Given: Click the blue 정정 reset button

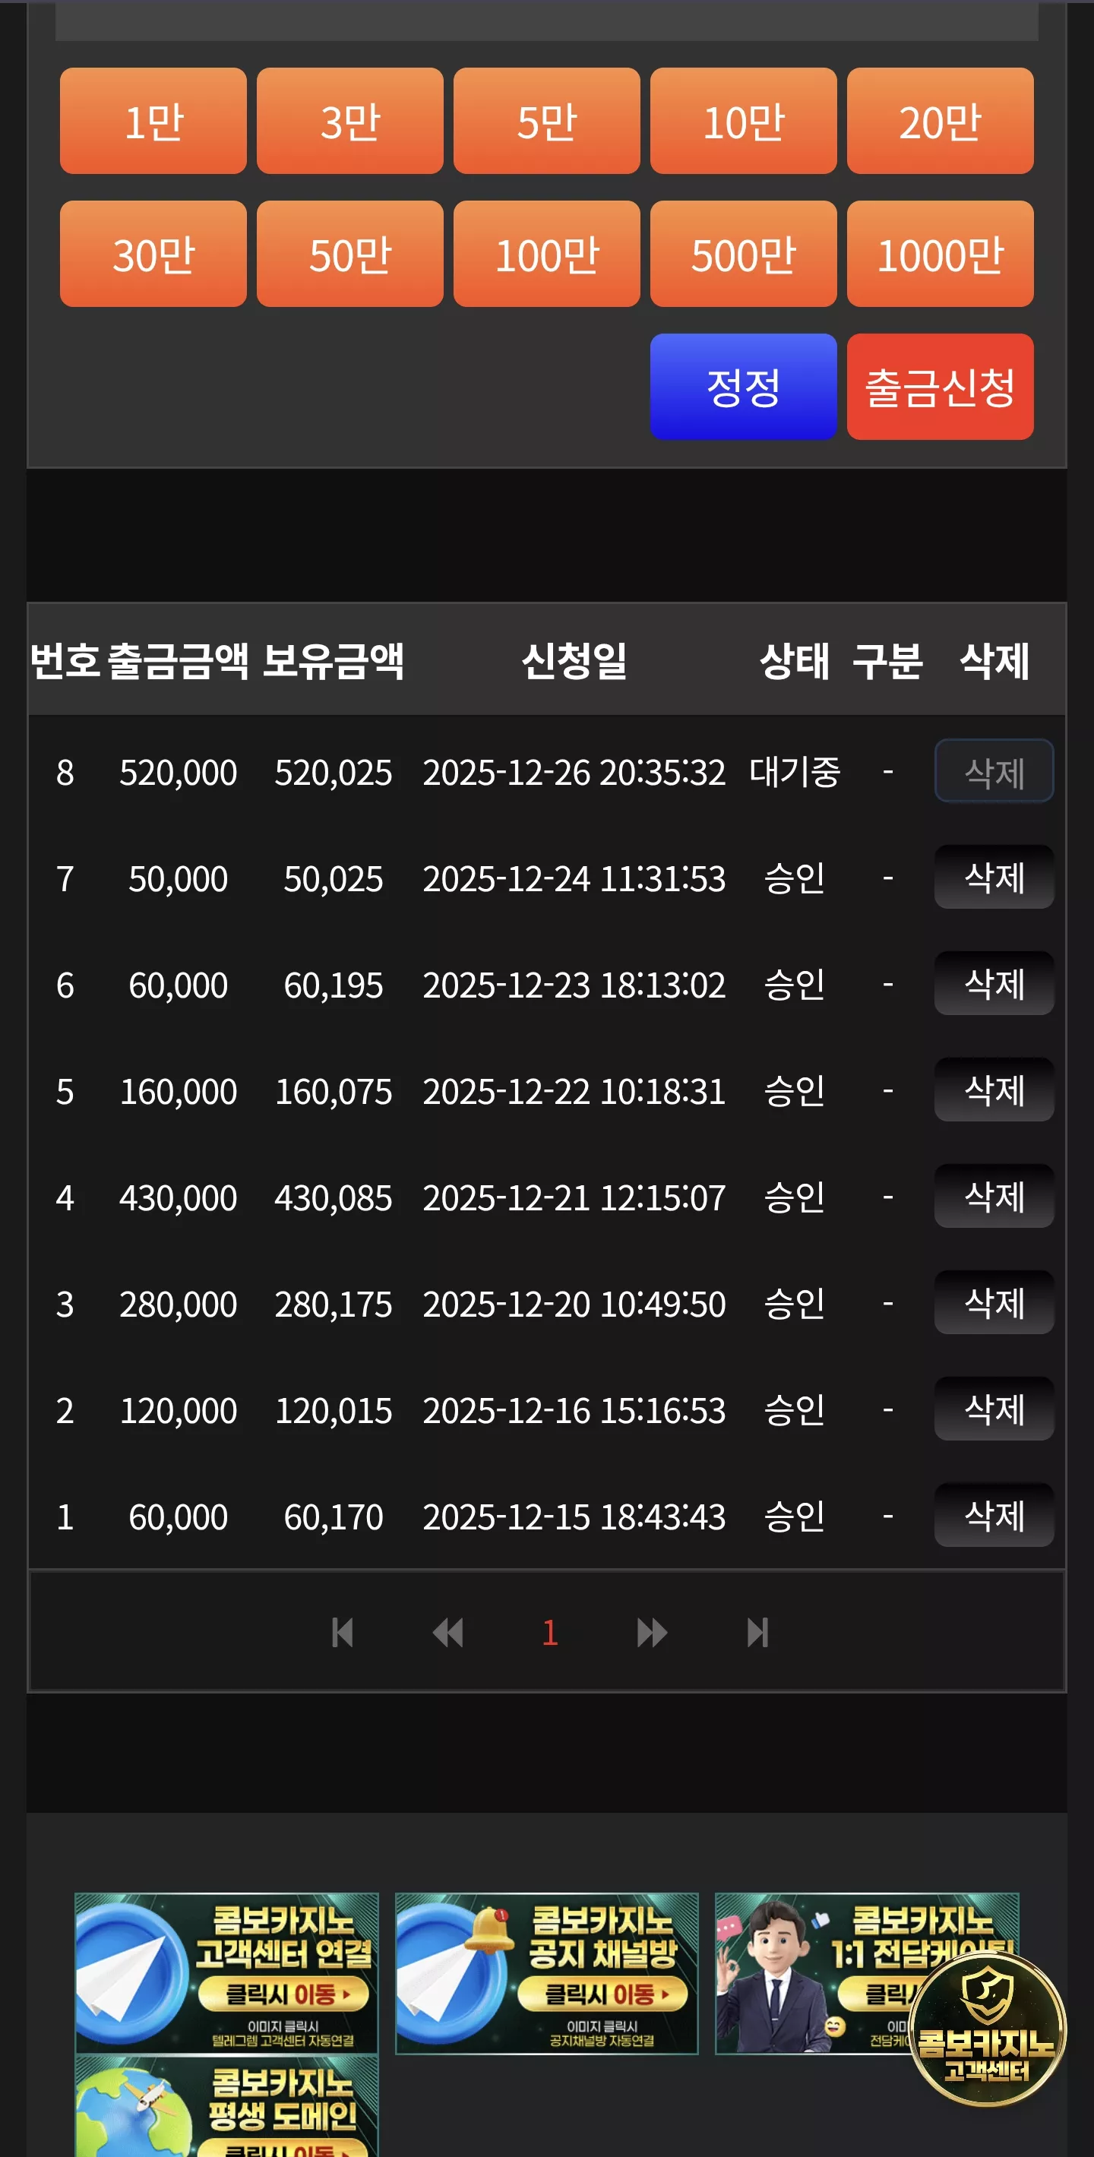Looking at the screenshot, I should [x=743, y=387].
